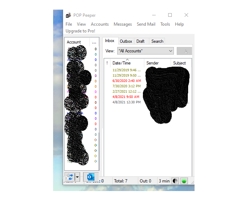
Task: Minimize the POP Peeper window
Action: click(154, 15)
